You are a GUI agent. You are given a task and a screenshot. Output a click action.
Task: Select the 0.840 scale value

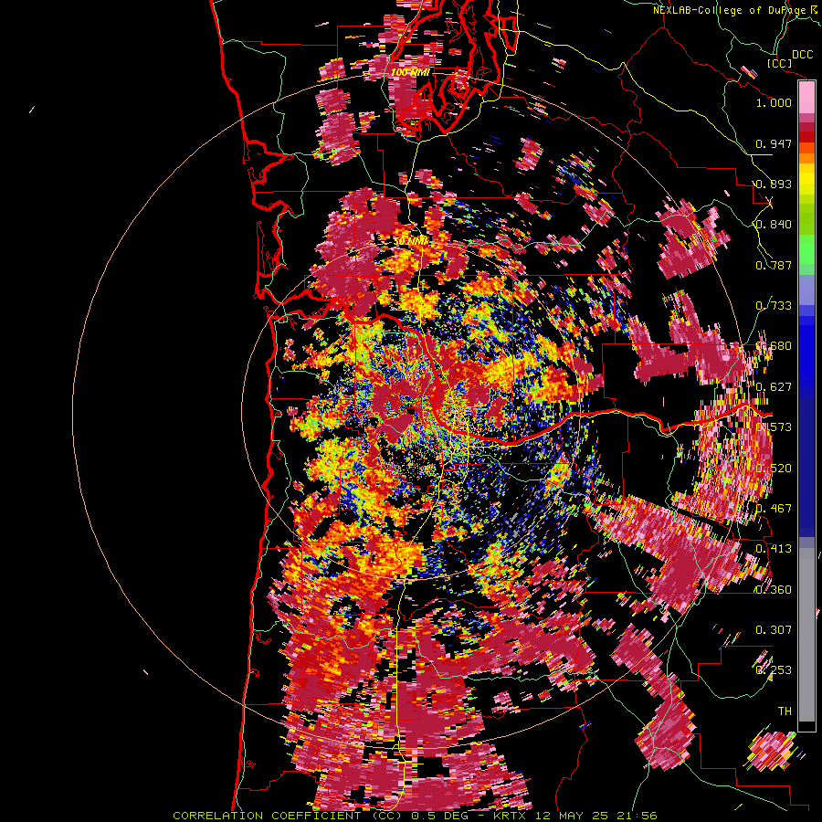click(x=774, y=225)
